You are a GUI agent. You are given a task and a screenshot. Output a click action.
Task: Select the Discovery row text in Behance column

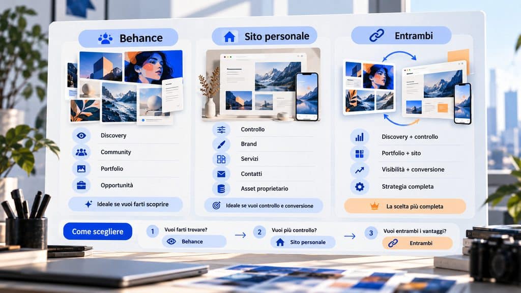113,135
